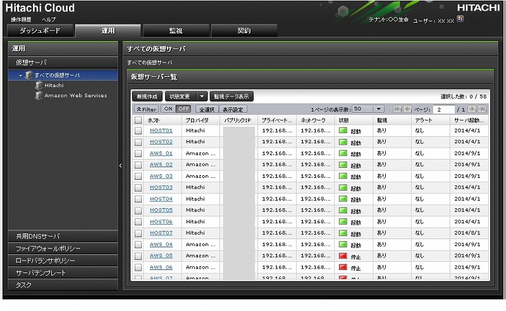Select Amazon Web Services in tree
The width and height of the screenshot is (506, 311).
coord(76,96)
